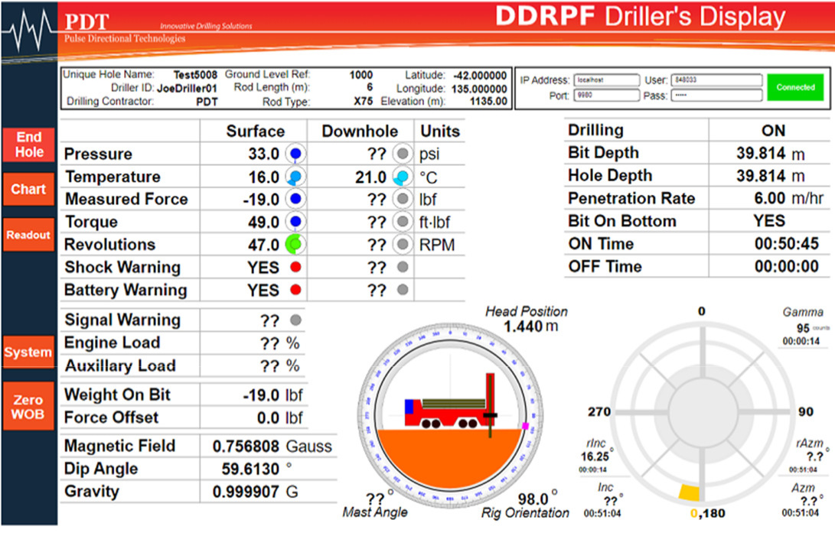Click the red drill rig graphic
This screenshot has height=549, width=835.
tap(451, 407)
